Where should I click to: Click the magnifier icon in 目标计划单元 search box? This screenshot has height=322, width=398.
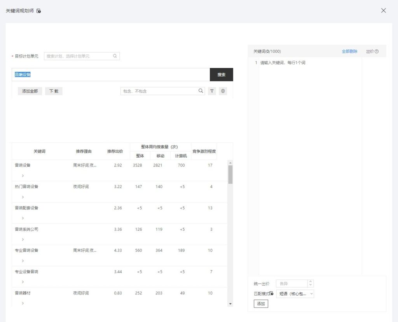click(115, 56)
